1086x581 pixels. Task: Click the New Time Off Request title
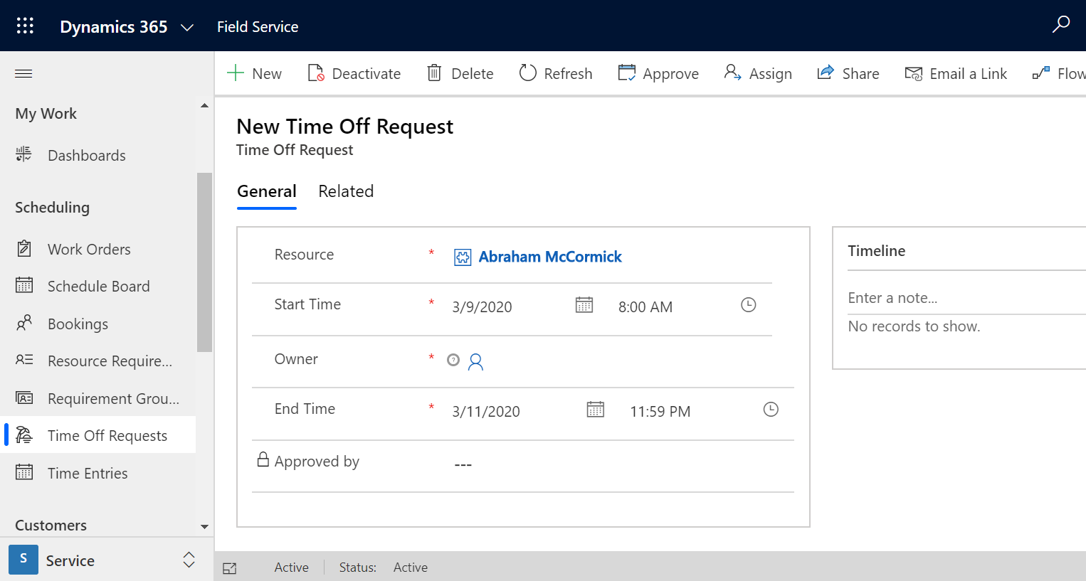(x=345, y=127)
